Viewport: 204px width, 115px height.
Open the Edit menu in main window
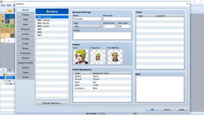pyautogui.click(x=9, y=5)
